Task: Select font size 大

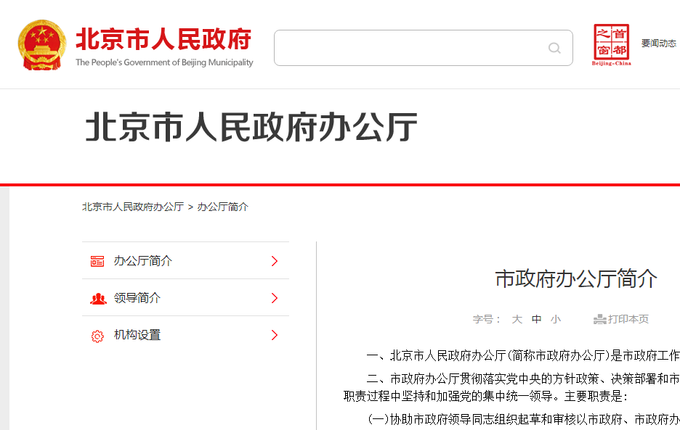Action: tap(517, 318)
